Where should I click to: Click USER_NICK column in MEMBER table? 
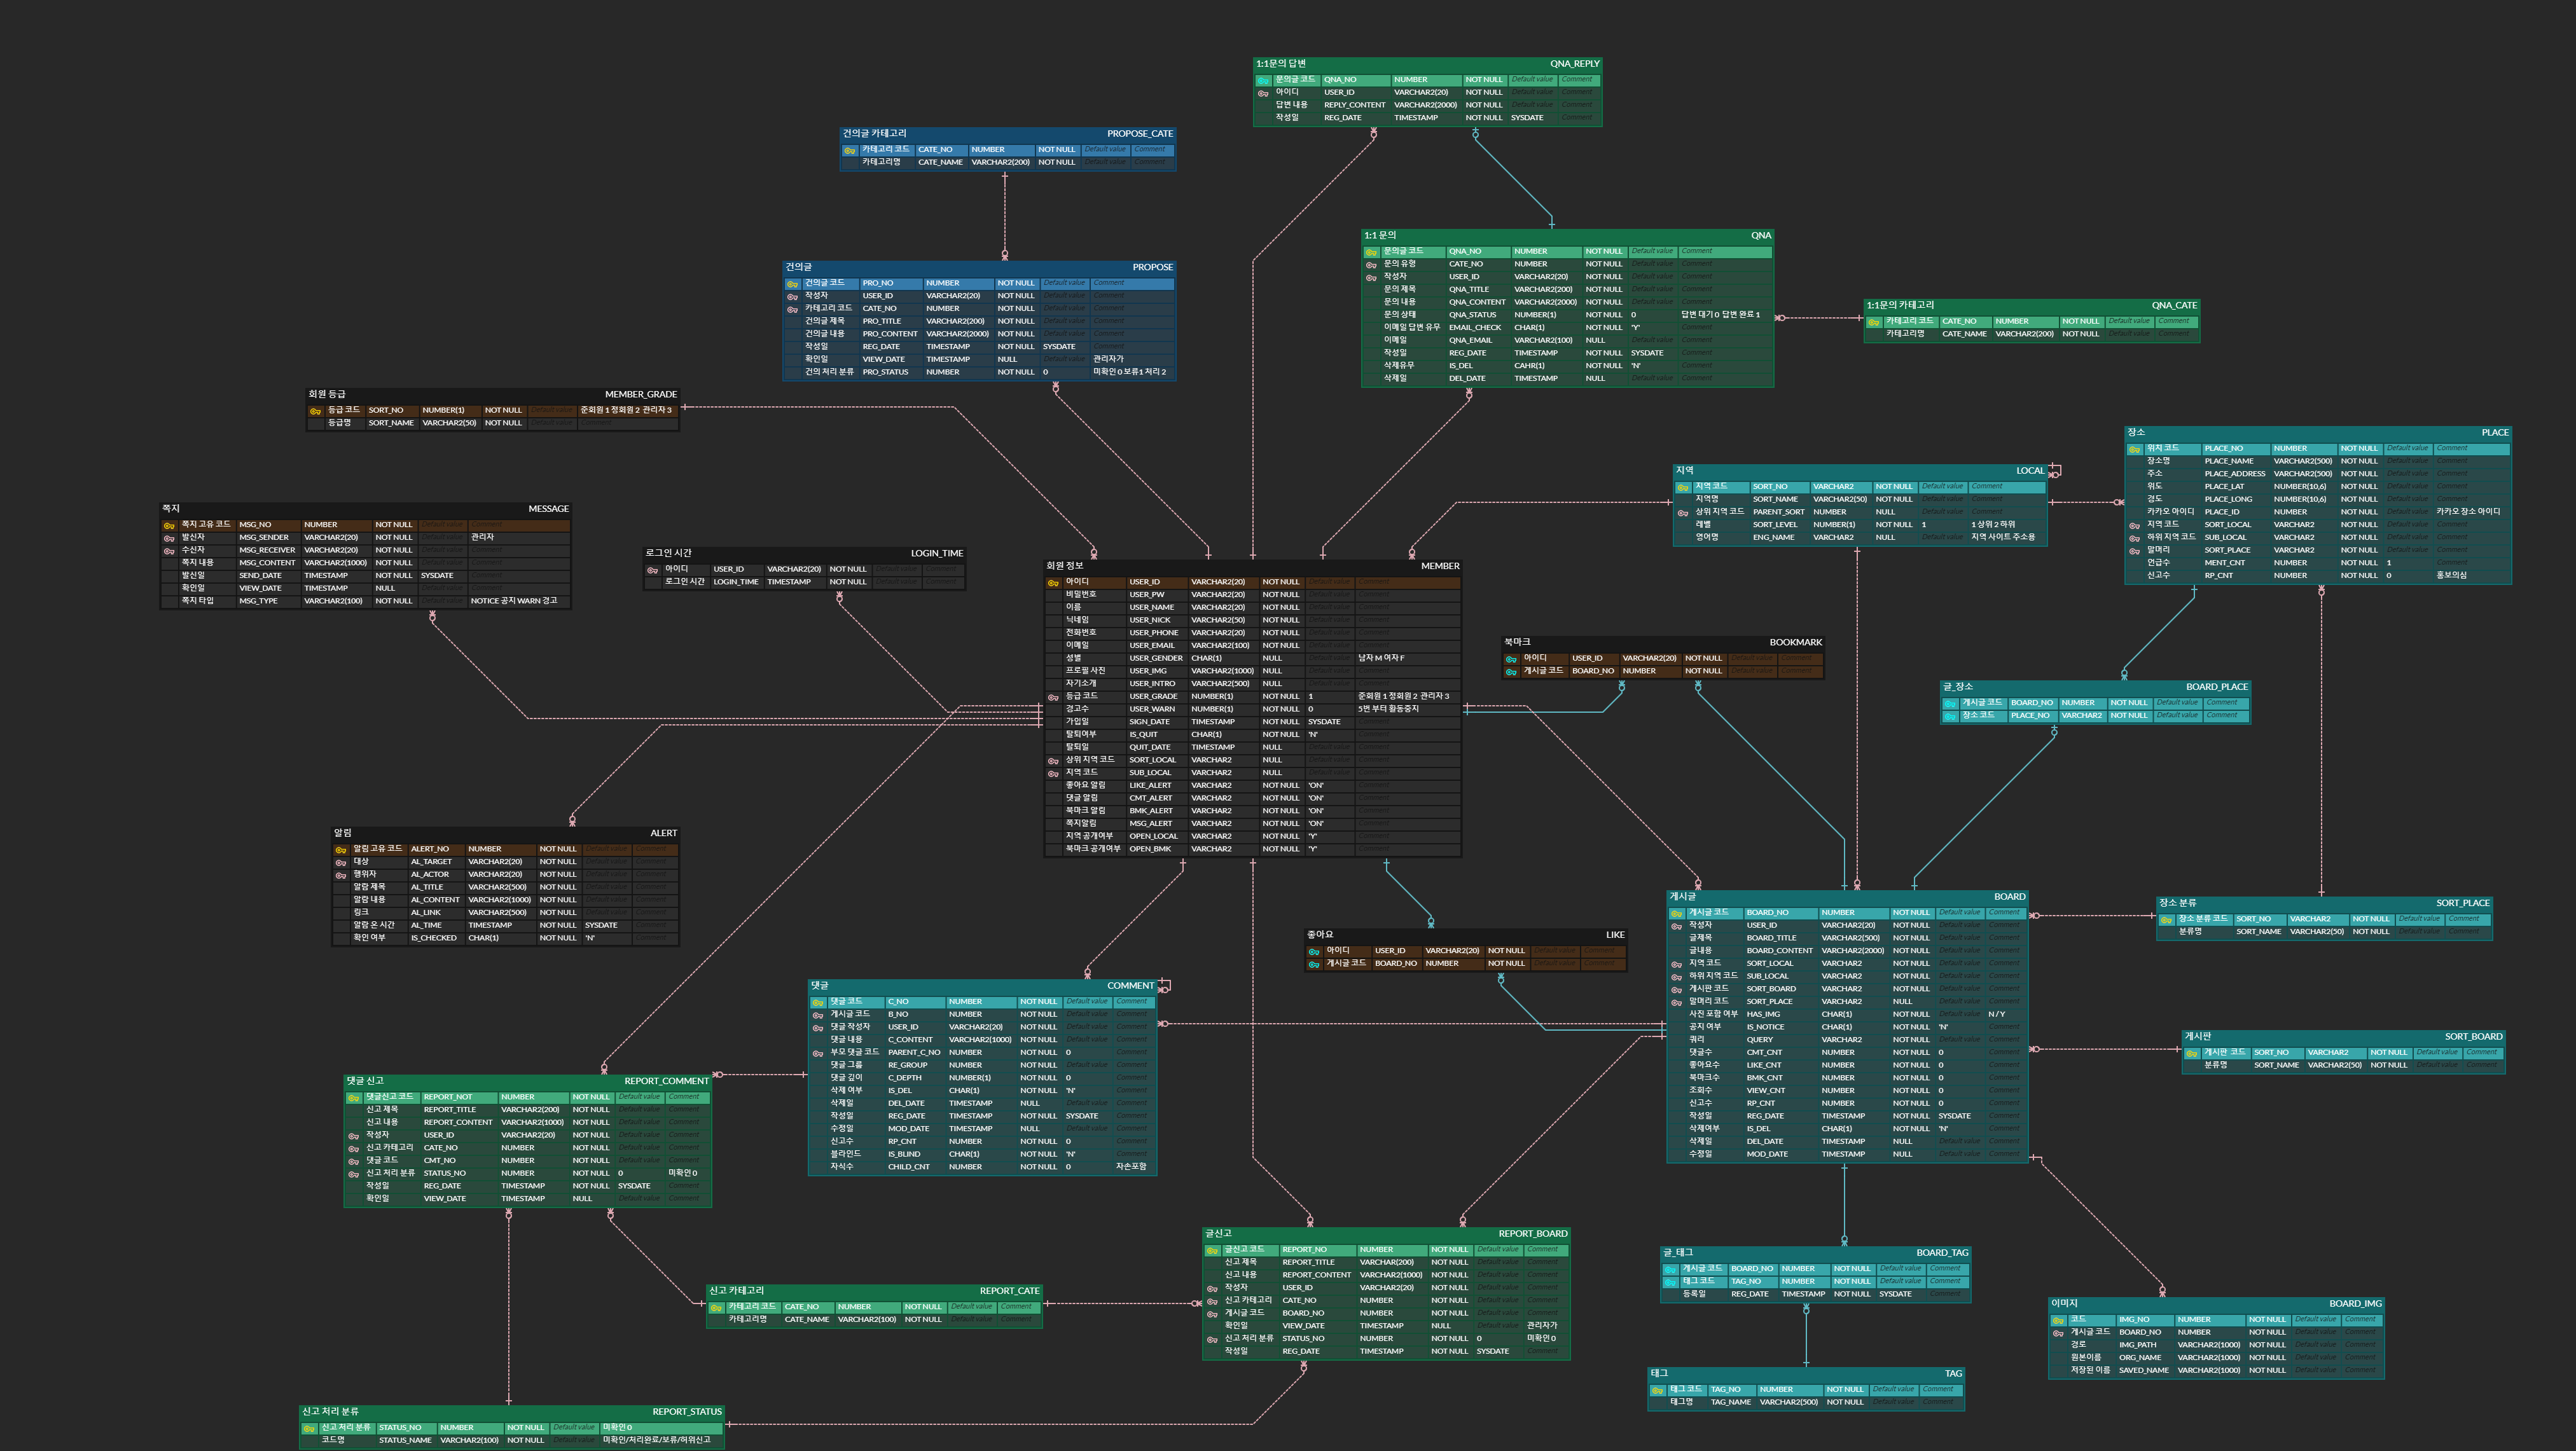tap(1150, 620)
